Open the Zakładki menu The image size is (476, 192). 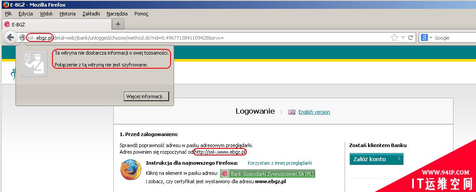tap(91, 14)
